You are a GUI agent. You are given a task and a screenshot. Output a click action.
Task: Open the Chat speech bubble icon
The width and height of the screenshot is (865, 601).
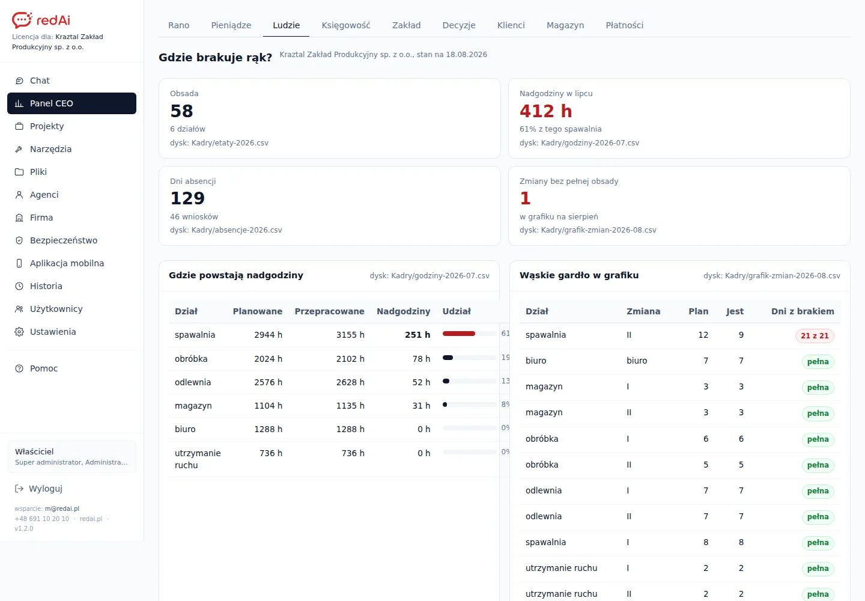point(19,81)
